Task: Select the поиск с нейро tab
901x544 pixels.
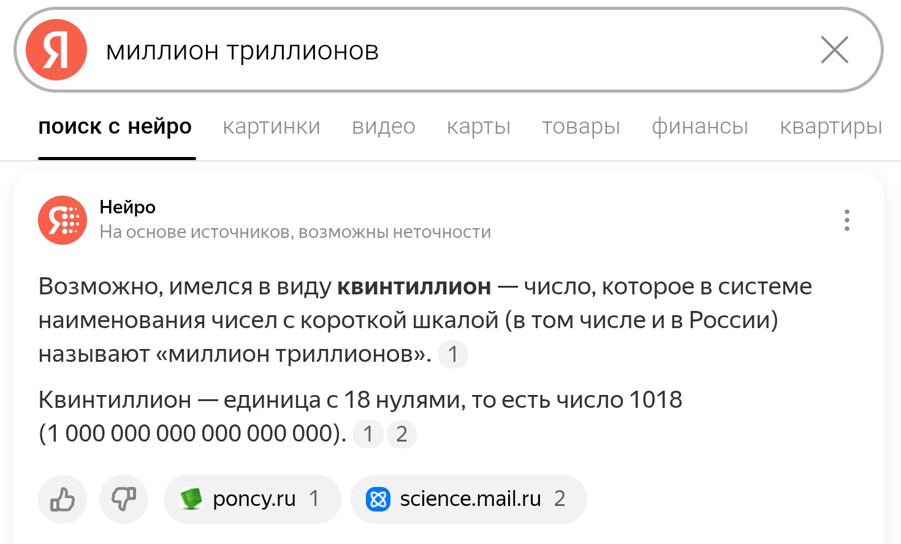Action: click(115, 126)
